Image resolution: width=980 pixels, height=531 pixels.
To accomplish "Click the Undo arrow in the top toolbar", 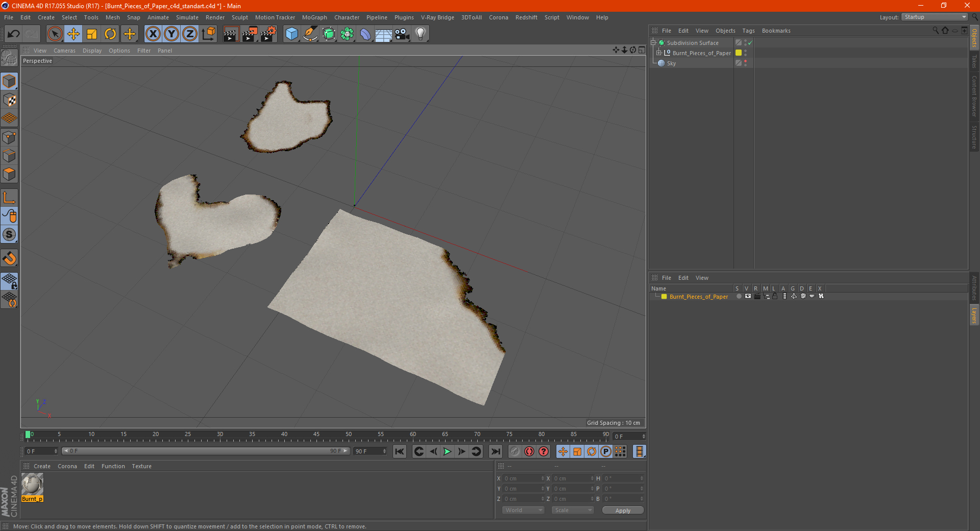I will tap(14, 34).
